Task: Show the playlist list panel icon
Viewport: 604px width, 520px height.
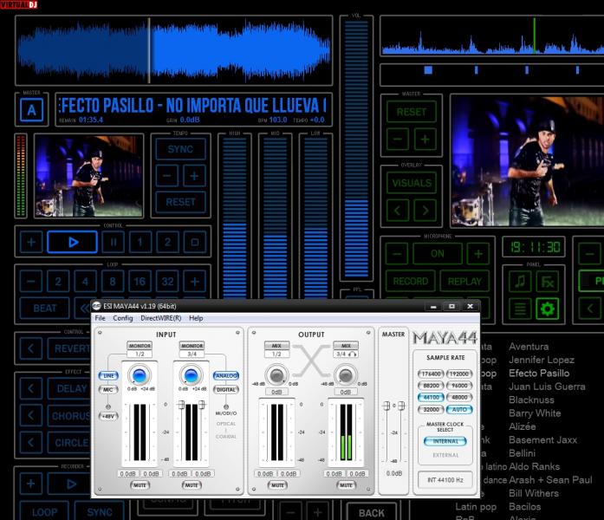Action: 519,308
